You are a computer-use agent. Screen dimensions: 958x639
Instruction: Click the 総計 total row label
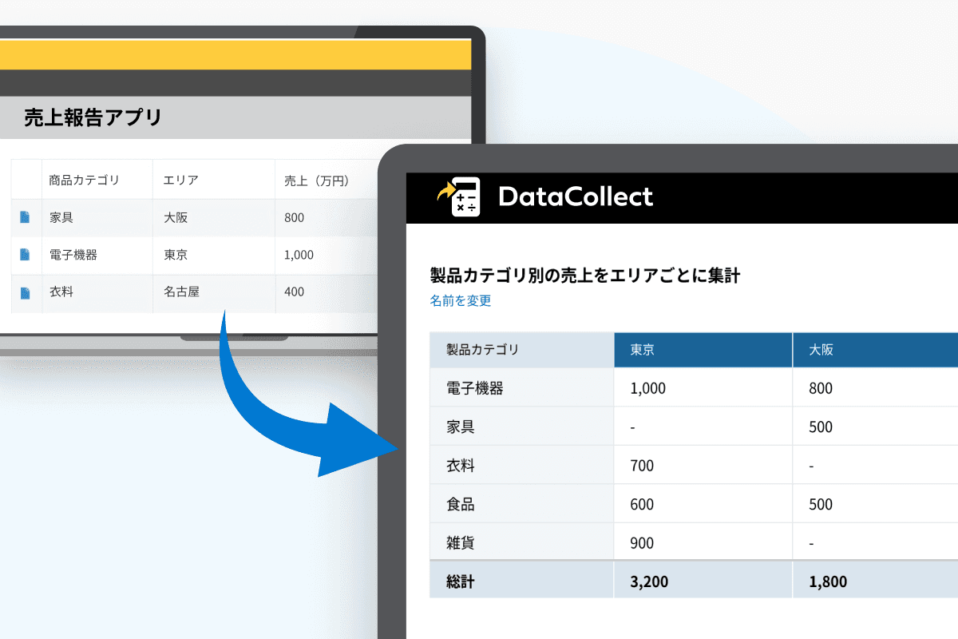461,581
